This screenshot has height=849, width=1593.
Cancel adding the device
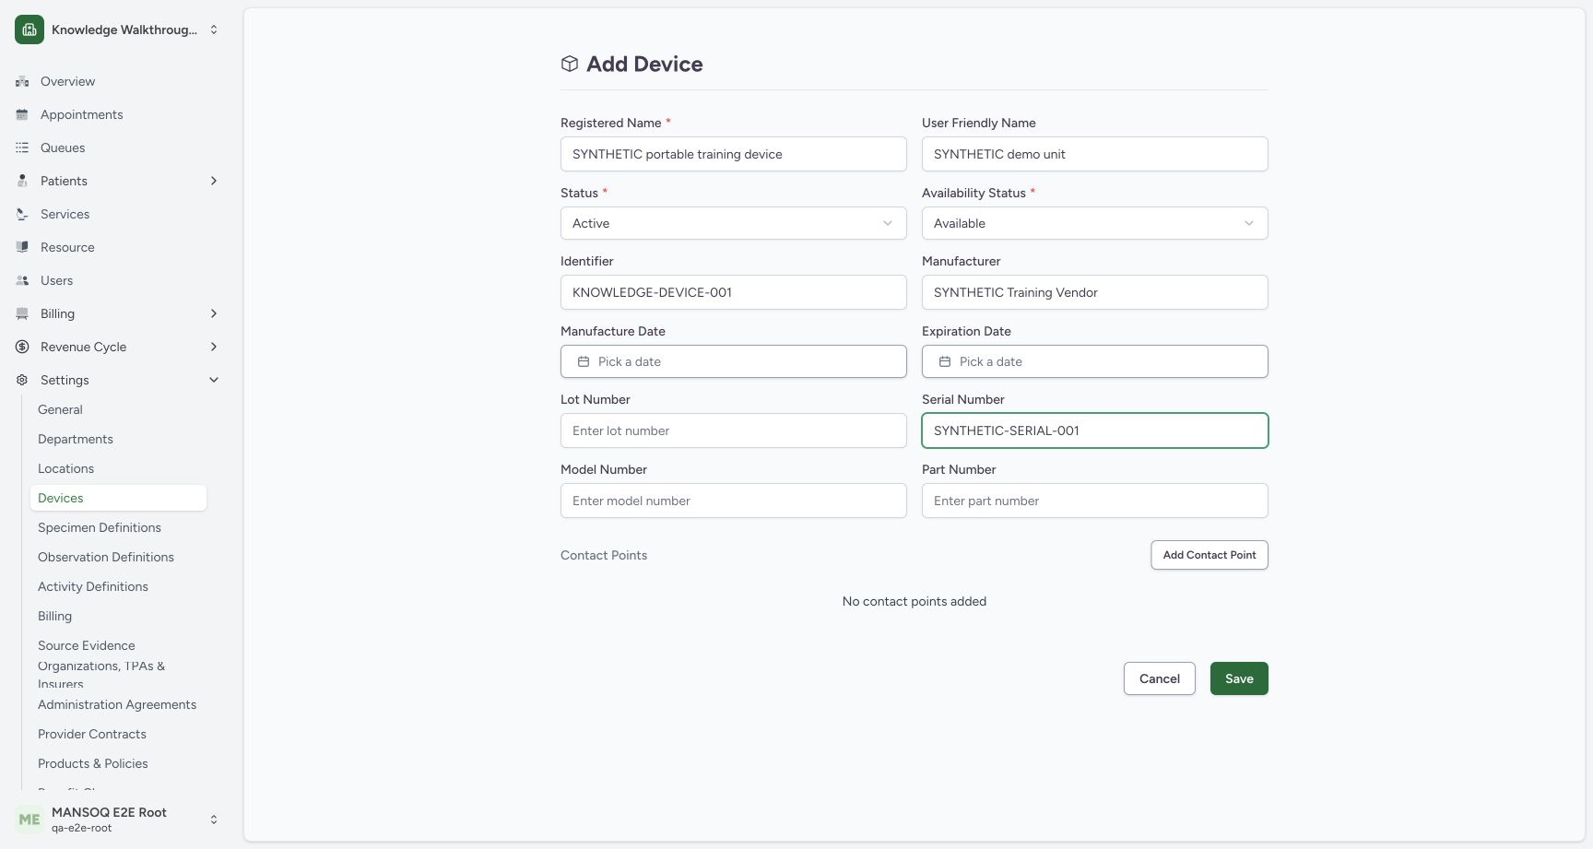pos(1160,678)
